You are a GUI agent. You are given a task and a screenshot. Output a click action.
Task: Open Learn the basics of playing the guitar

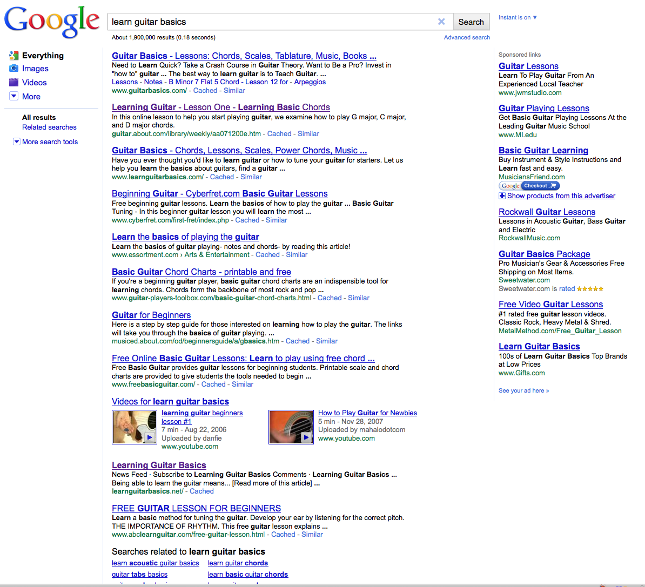(x=185, y=237)
